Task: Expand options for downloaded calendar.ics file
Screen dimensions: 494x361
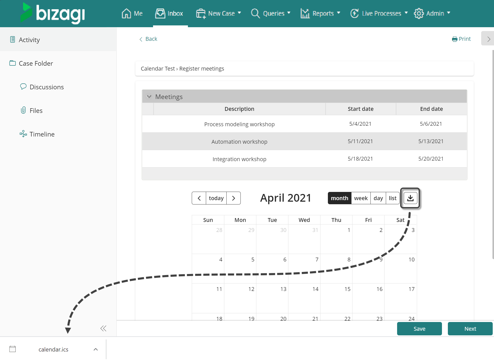Action: (x=96, y=349)
